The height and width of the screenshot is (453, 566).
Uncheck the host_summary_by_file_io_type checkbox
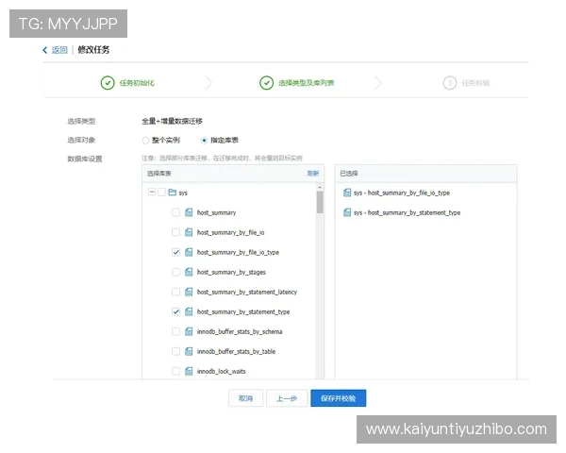(175, 253)
